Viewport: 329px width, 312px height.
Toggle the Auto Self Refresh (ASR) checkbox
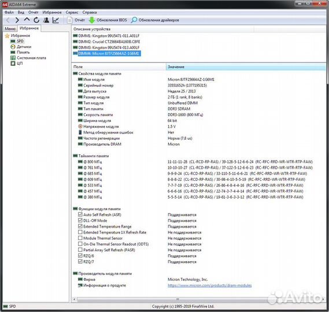[80, 214]
